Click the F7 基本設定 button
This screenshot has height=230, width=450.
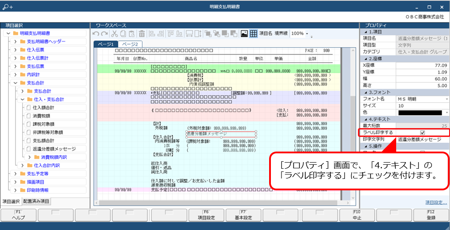[x=244, y=215]
